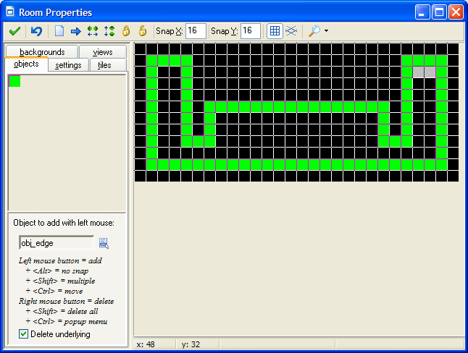Switch to the backgrounds tab

tap(42, 52)
